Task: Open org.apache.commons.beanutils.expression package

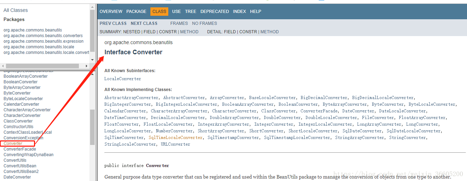Action: pyautogui.click(x=43, y=41)
